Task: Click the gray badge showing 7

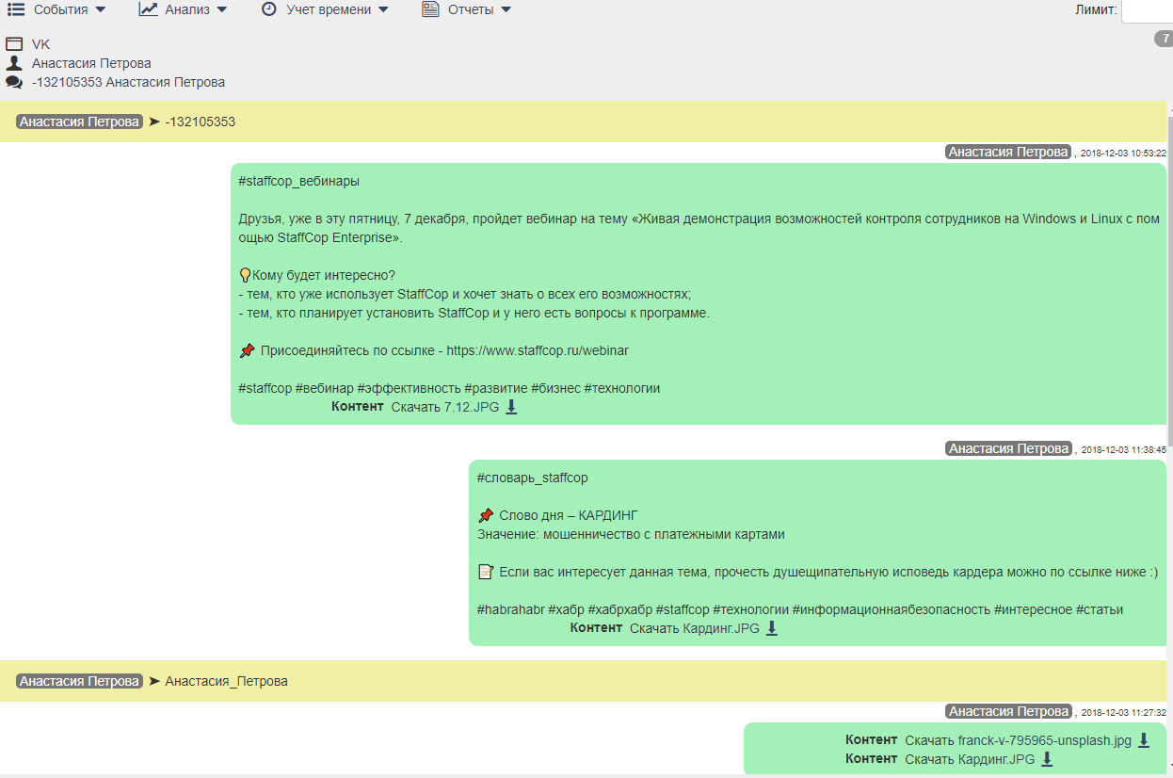Action: click(x=1164, y=39)
